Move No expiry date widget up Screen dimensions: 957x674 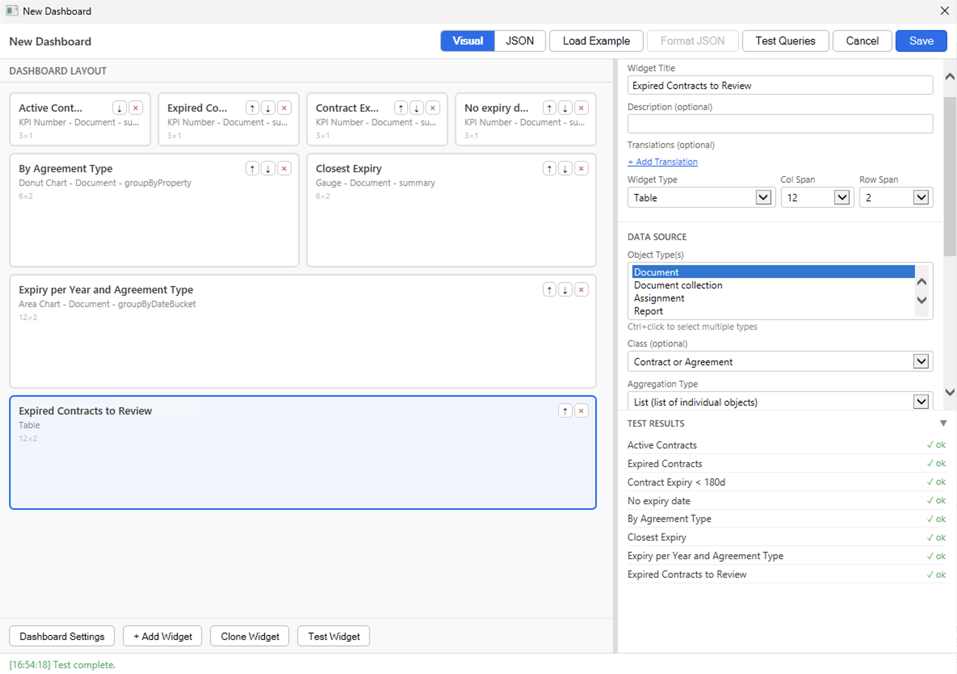[x=549, y=108]
